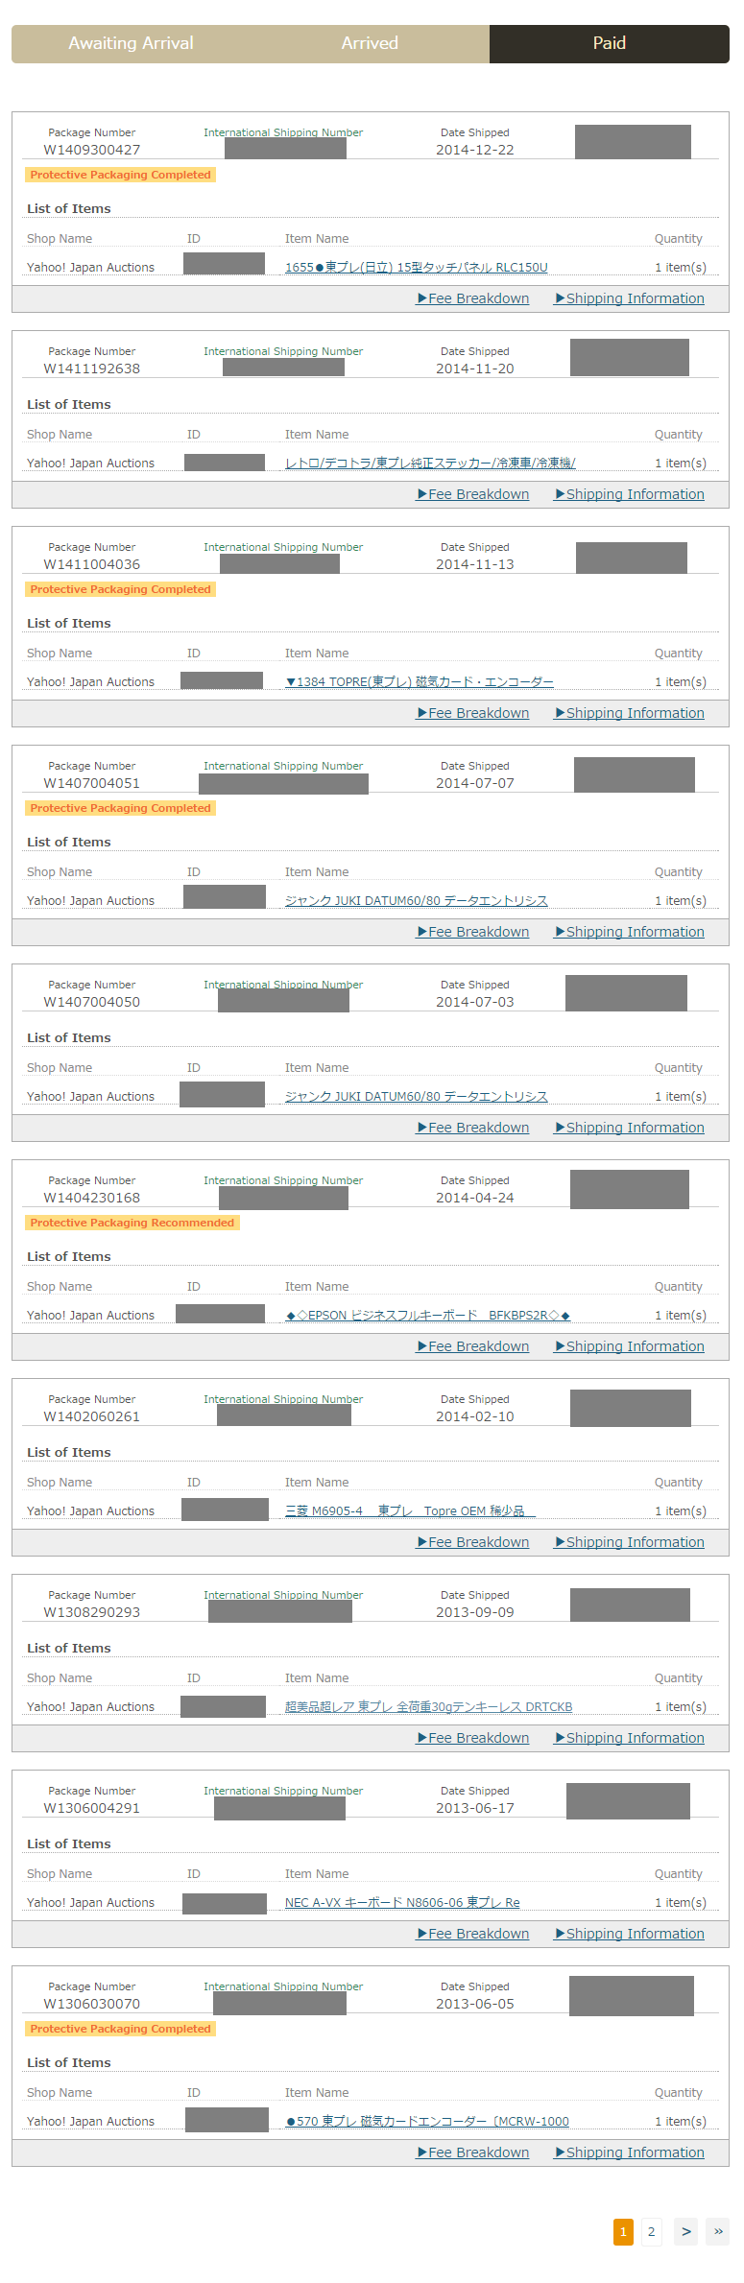The image size is (744, 2283).
Task: Jump to the last page arrow button
Action: tap(717, 2231)
